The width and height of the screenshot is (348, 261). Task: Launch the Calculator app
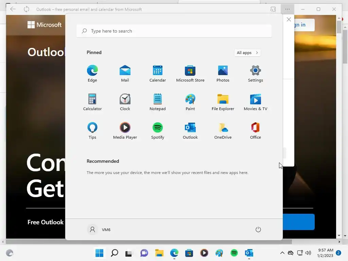point(92,102)
